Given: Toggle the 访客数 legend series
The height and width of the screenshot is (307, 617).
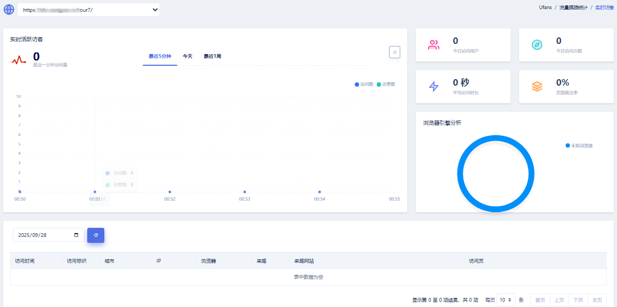Looking at the screenshot, I should (386, 85).
